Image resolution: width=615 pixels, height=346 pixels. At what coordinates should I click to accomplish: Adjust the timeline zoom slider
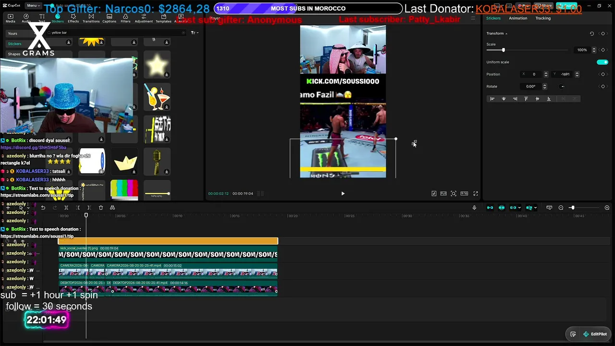pos(572,208)
